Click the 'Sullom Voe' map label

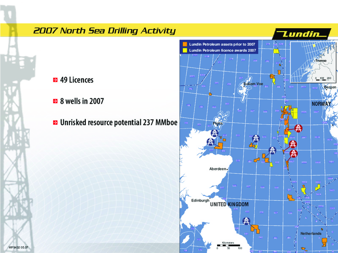tap(253, 84)
